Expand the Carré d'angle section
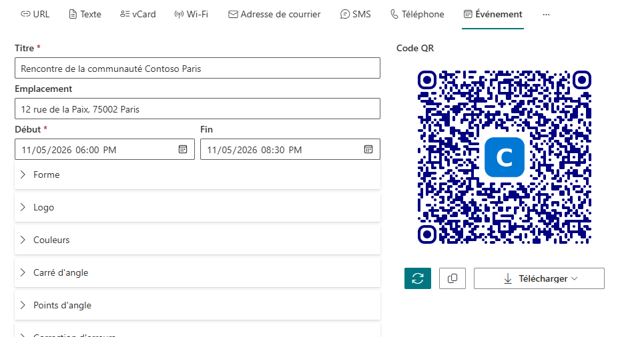620x337 pixels. pos(198,272)
